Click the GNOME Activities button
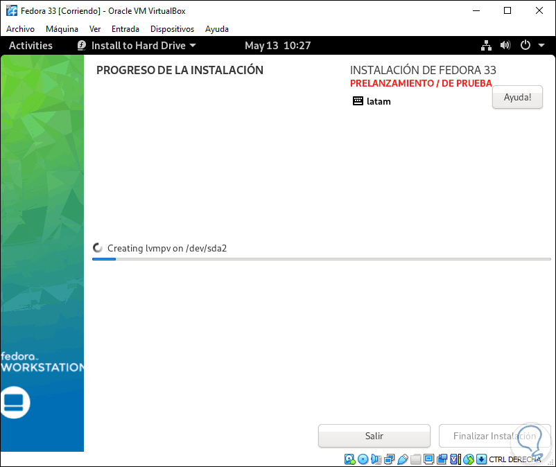Screen dimensions: 556x467 click(31, 45)
